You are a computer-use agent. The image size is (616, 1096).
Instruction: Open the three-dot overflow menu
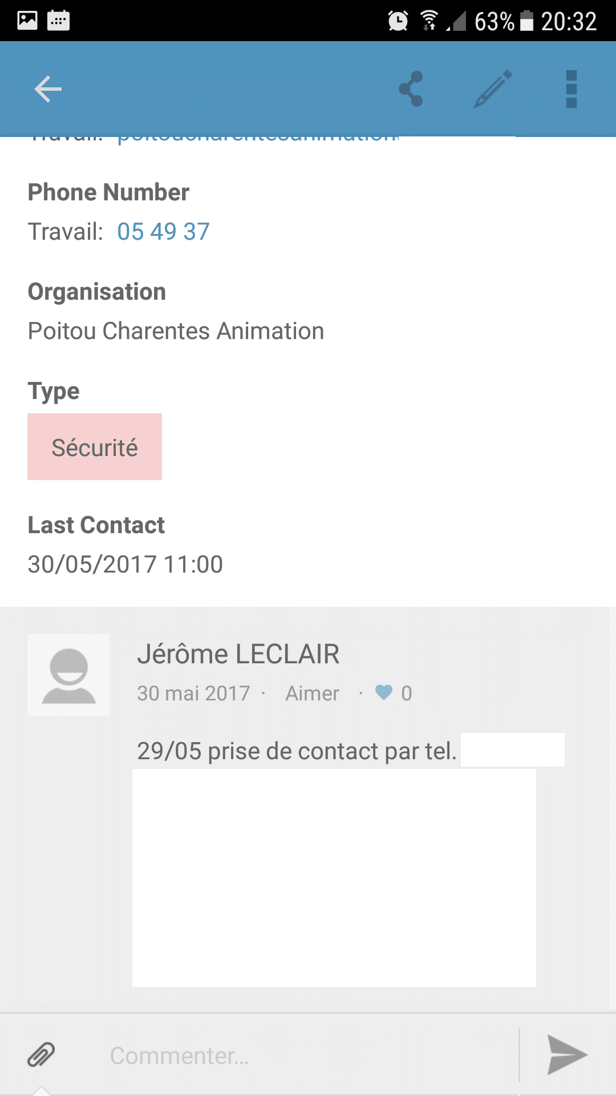click(x=571, y=89)
